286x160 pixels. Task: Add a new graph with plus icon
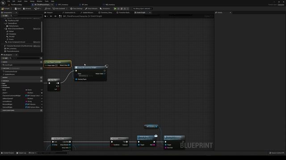[41, 62]
